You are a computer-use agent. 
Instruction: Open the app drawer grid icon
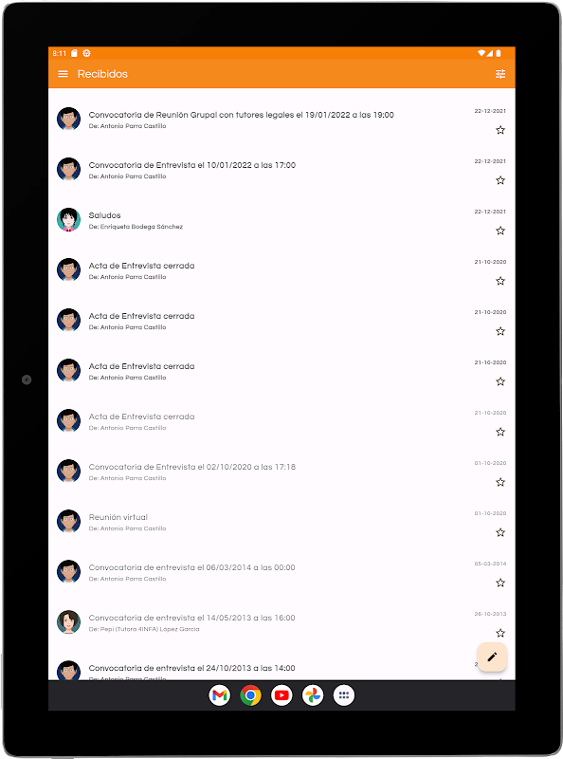coord(344,695)
